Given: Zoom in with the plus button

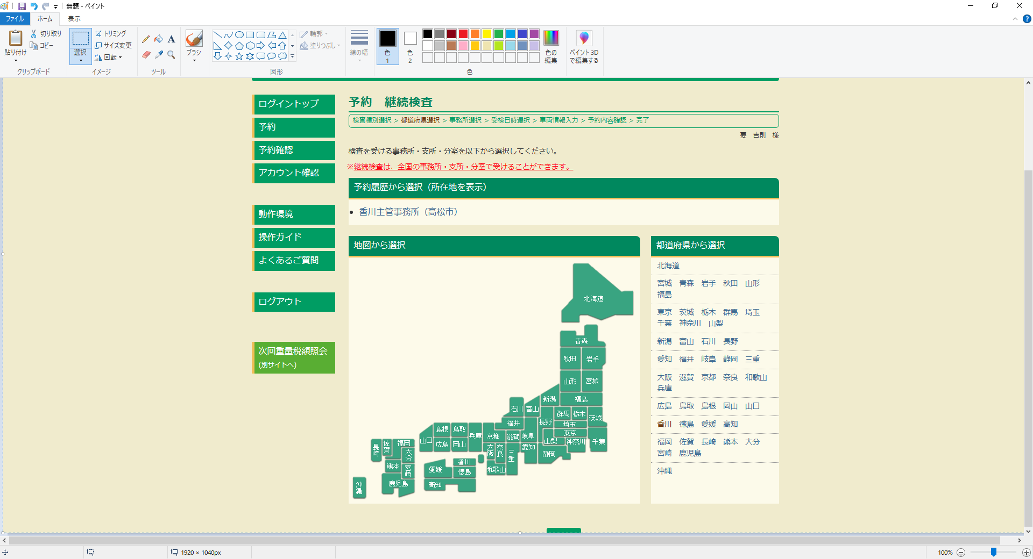Looking at the screenshot, I should 1027,552.
